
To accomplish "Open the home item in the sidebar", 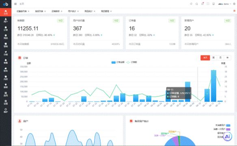I will coord(6,12).
